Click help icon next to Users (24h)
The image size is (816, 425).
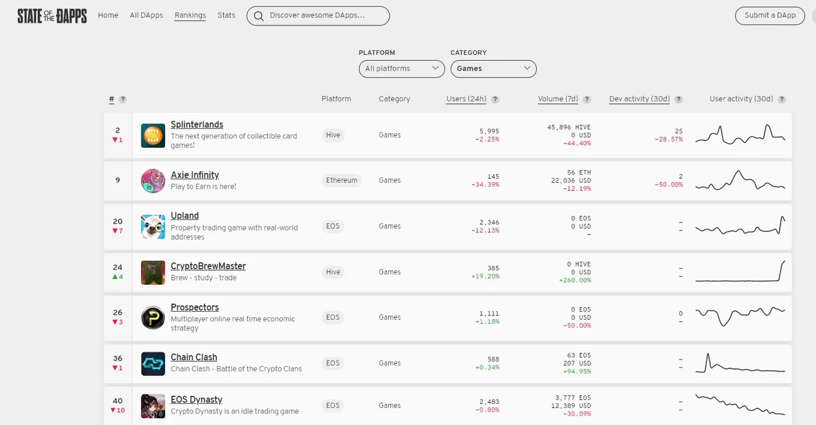(495, 99)
